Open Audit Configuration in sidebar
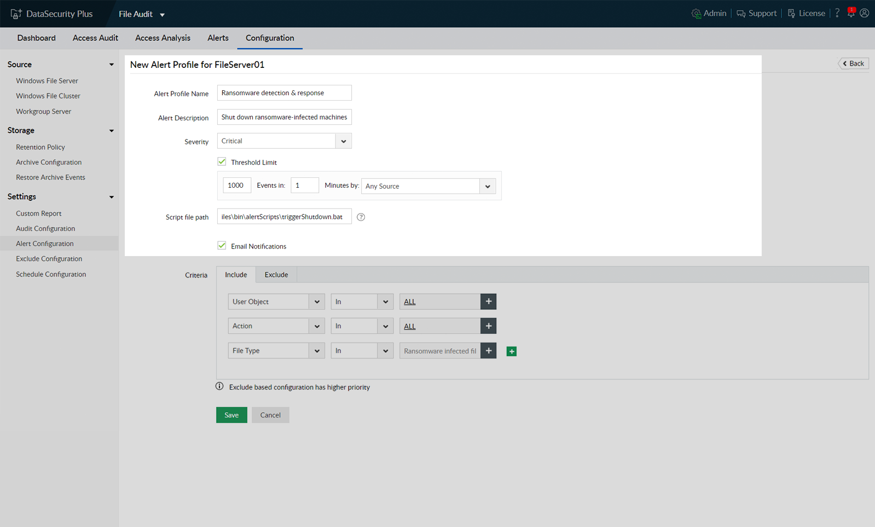The image size is (875, 527). (45, 229)
